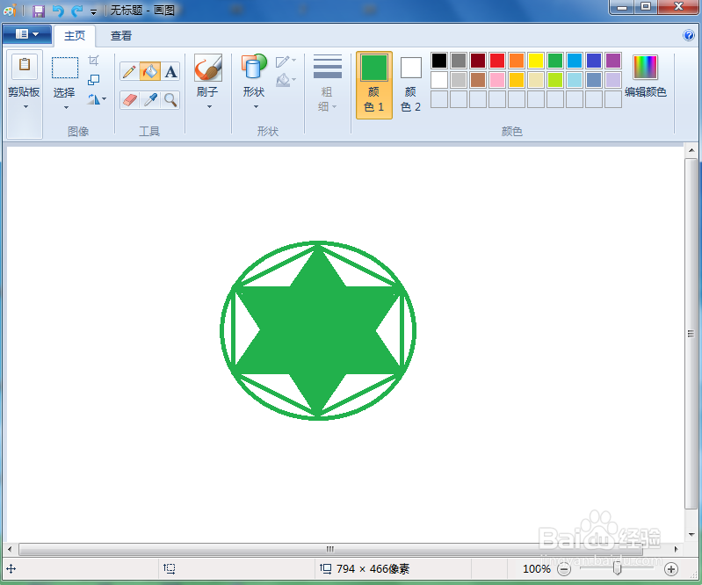Click the Brushes icon
The height and width of the screenshot is (585, 702).
(x=207, y=68)
